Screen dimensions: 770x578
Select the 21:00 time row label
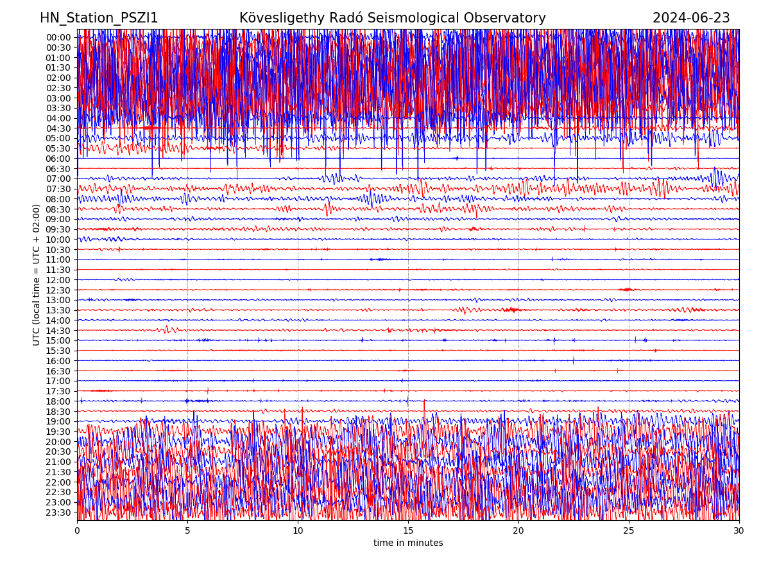click(58, 462)
